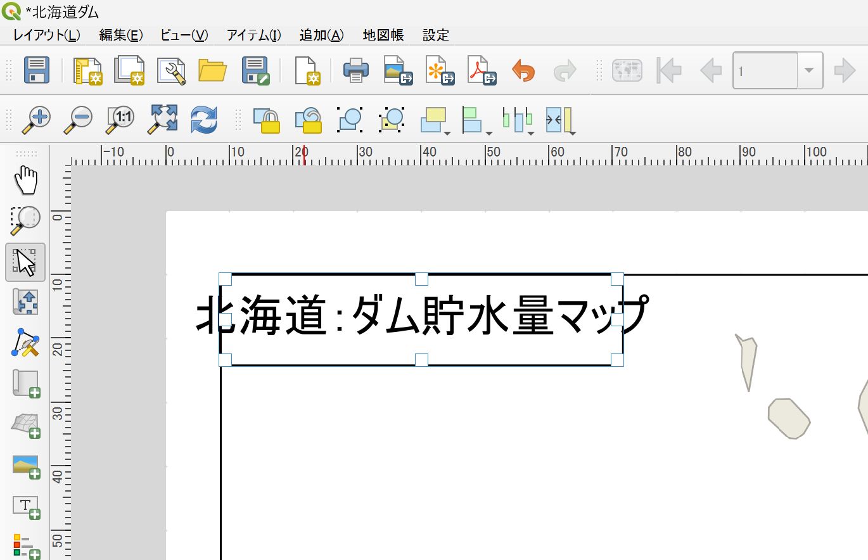This screenshot has width=868, height=560.
Task: Activate the Edit nodes tool
Action: pos(25,343)
